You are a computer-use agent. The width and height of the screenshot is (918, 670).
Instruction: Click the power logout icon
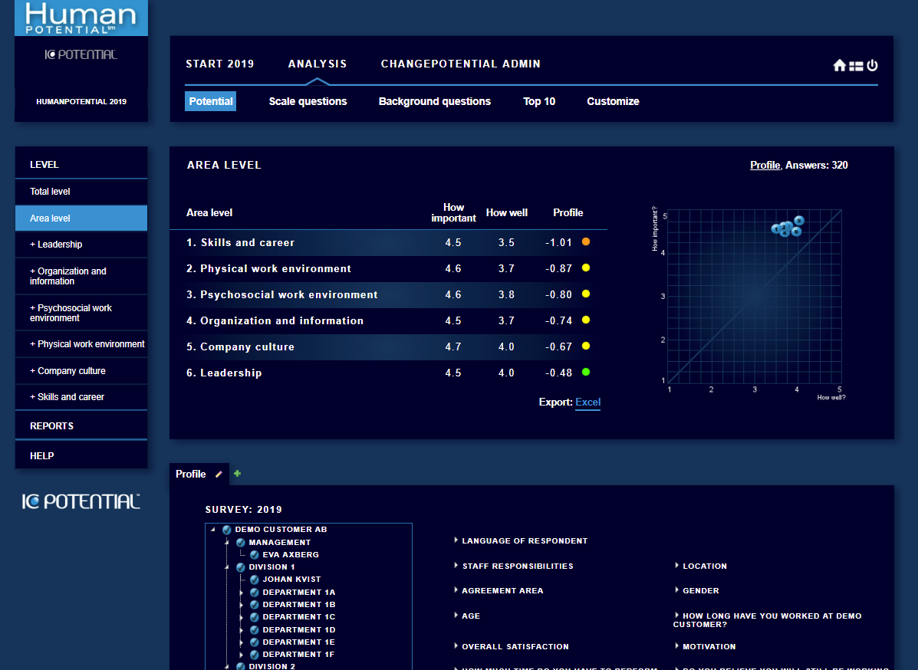coord(872,66)
